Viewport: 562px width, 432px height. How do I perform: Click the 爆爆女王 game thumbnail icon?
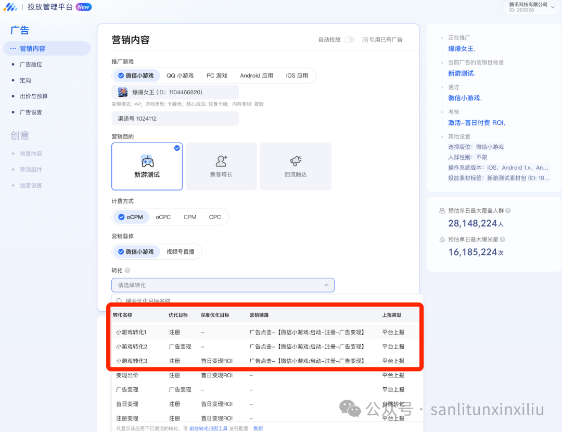[x=123, y=92]
